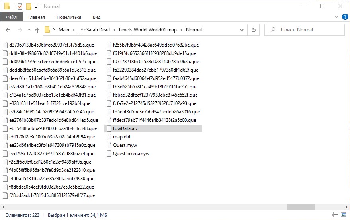This screenshot has width=350, height=220.
Task: Switch to large thumbnails view
Action: click(344, 215)
